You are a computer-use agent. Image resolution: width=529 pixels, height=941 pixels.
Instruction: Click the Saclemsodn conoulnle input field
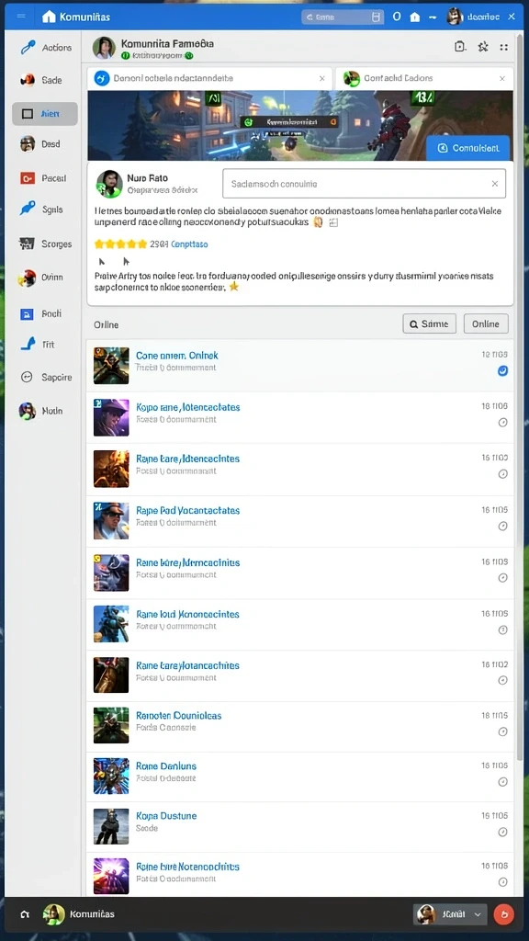364,184
